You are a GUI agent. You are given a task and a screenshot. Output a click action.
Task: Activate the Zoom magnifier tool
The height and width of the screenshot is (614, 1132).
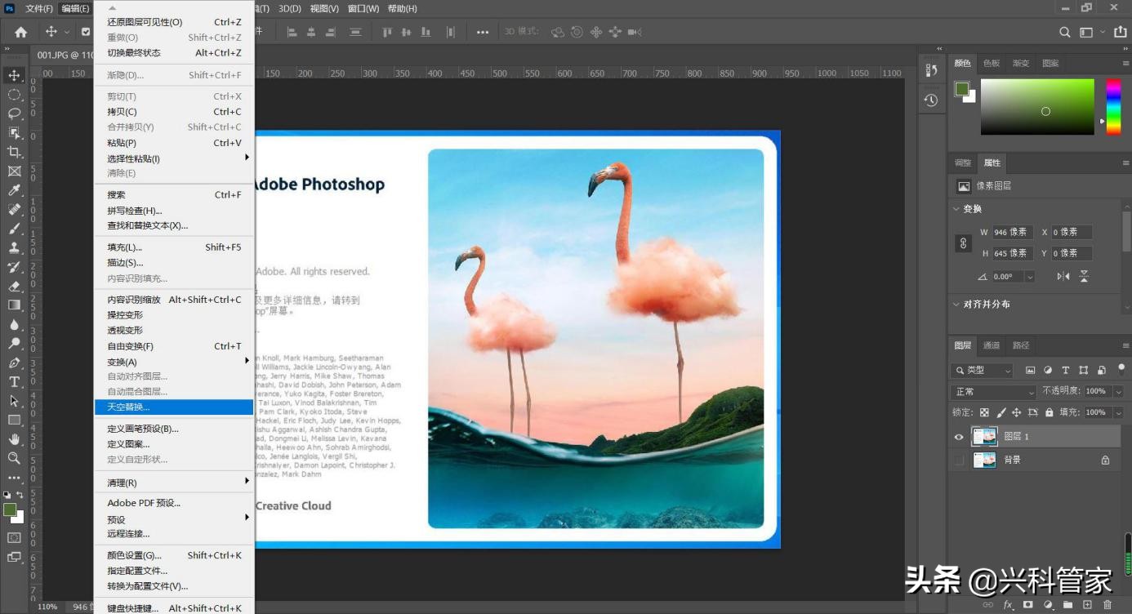point(14,458)
